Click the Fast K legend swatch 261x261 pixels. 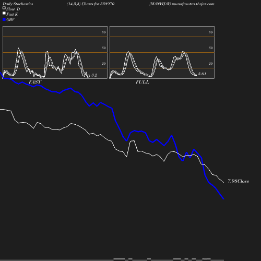tap(4, 13)
